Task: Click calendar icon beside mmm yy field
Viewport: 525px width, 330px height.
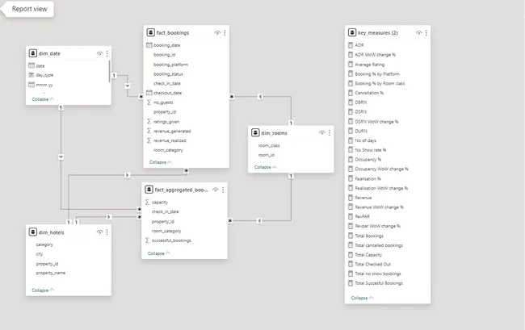Action: click(x=31, y=85)
